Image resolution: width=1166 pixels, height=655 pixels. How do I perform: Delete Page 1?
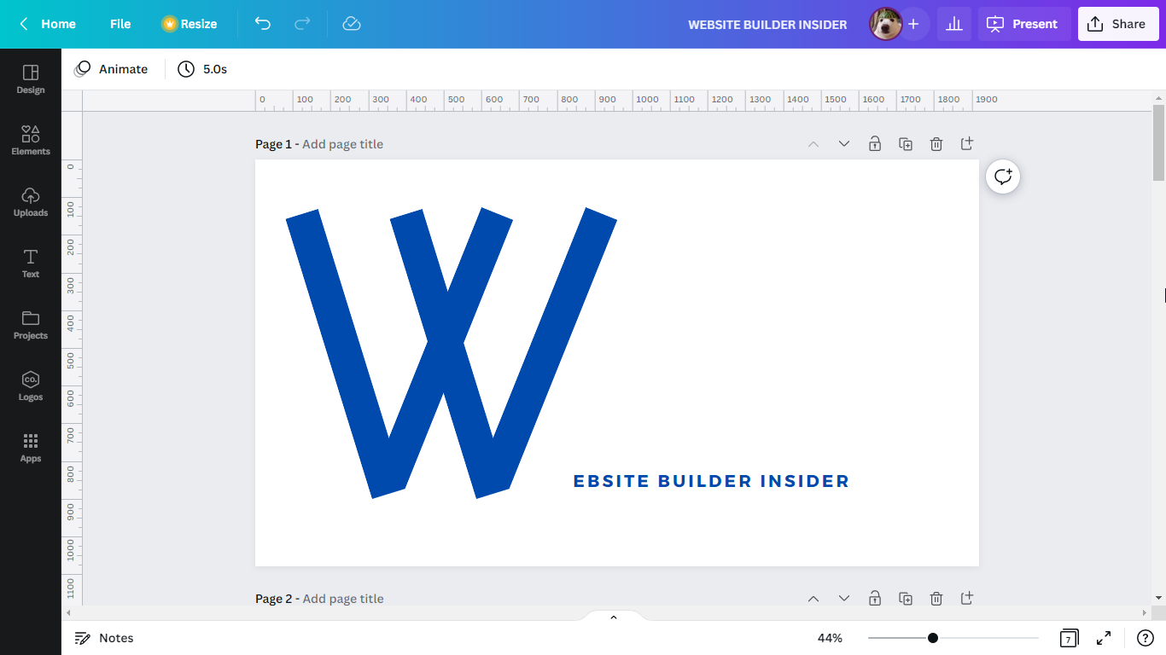936,144
